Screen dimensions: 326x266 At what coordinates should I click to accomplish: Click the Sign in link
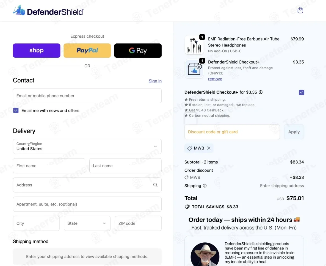click(x=155, y=81)
